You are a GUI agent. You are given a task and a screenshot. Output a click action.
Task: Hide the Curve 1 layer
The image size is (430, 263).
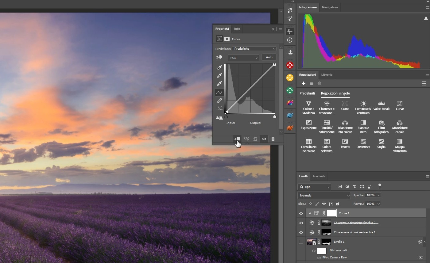click(301, 213)
